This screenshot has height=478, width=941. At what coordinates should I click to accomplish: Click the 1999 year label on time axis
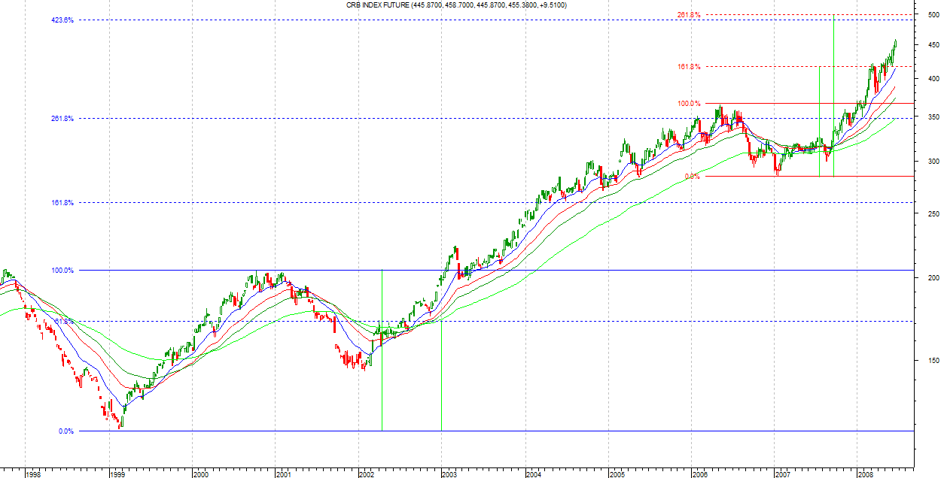(x=118, y=474)
